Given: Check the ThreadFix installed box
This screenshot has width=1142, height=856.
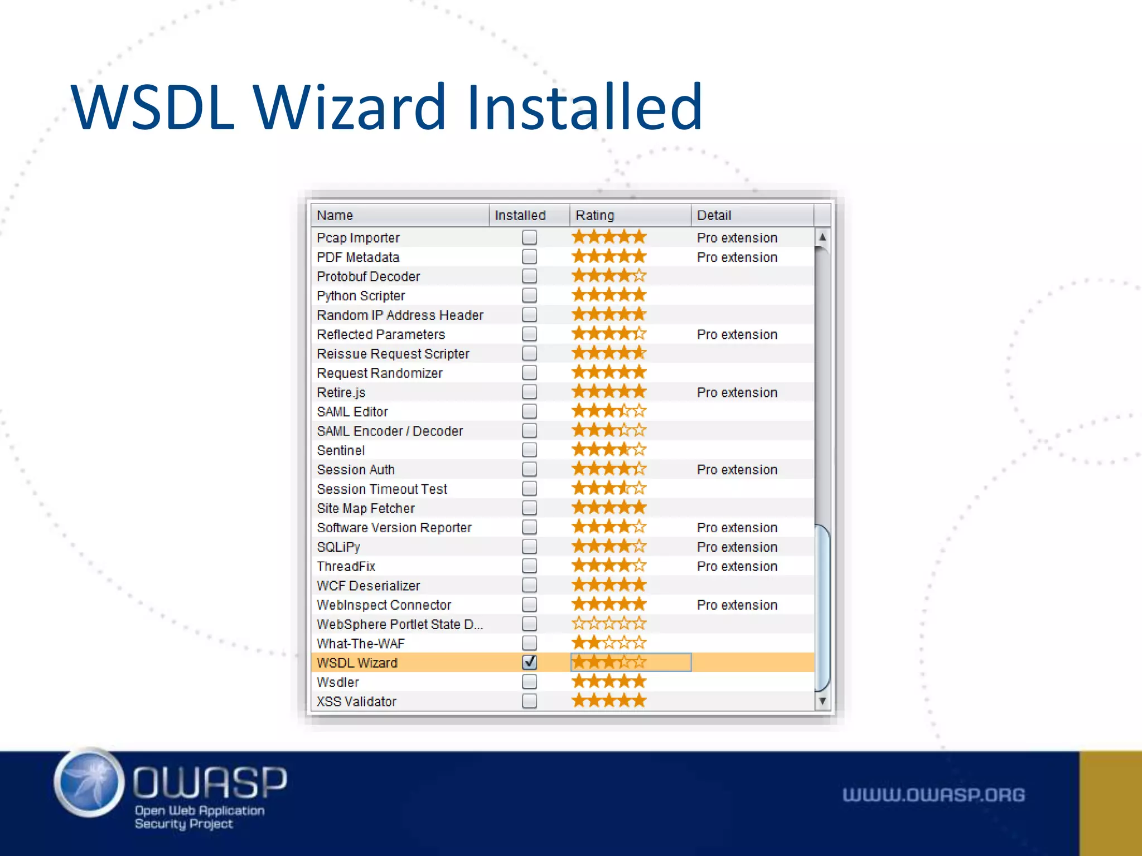Looking at the screenshot, I should click(x=529, y=566).
